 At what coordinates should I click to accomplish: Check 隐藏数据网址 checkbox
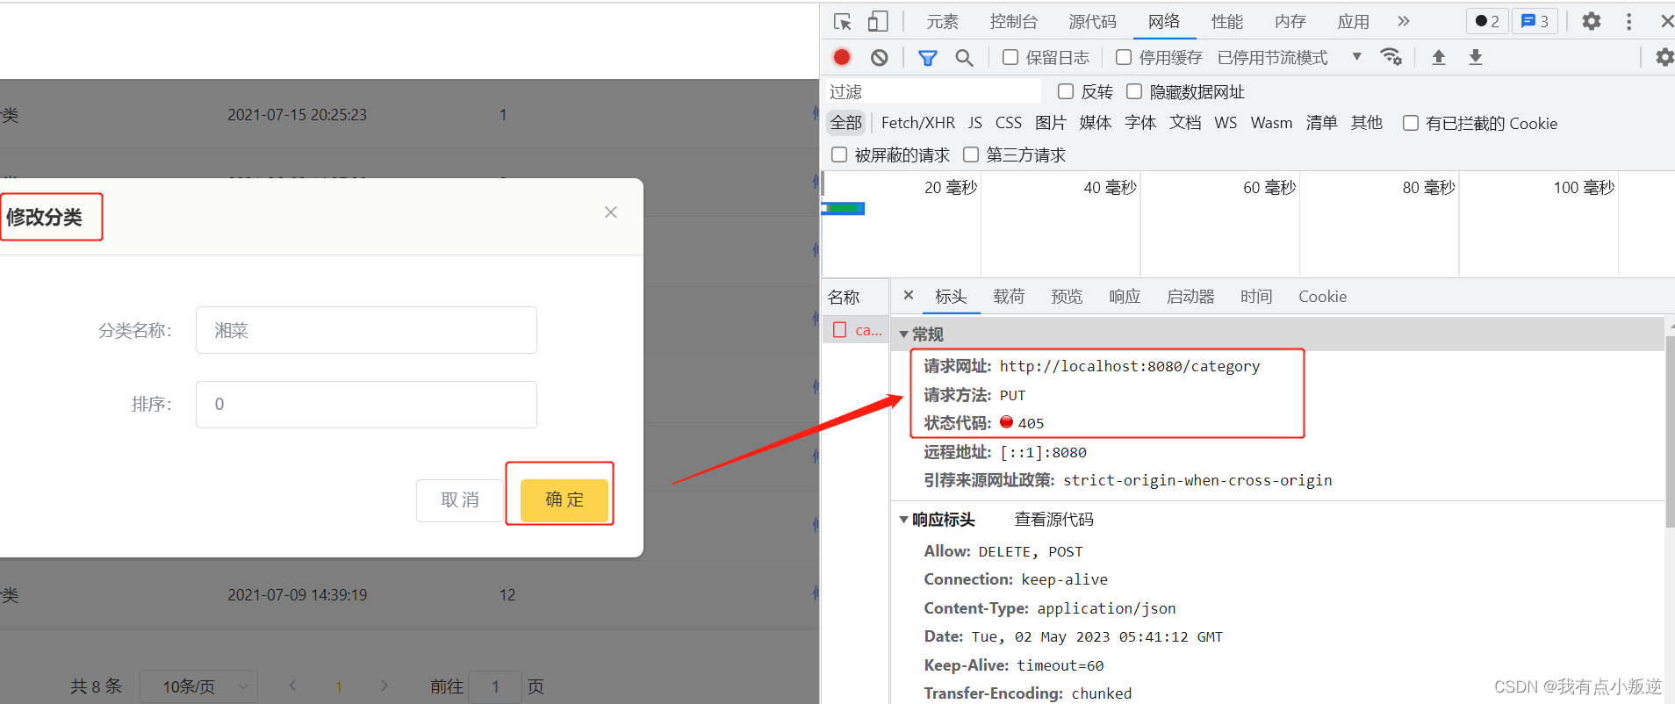1134,91
